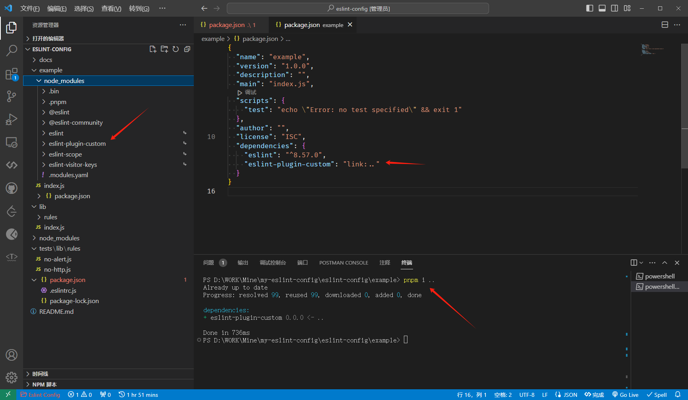Change LF end of line sequence
This screenshot has width=688, height=400.
click(x=545, y=394)
